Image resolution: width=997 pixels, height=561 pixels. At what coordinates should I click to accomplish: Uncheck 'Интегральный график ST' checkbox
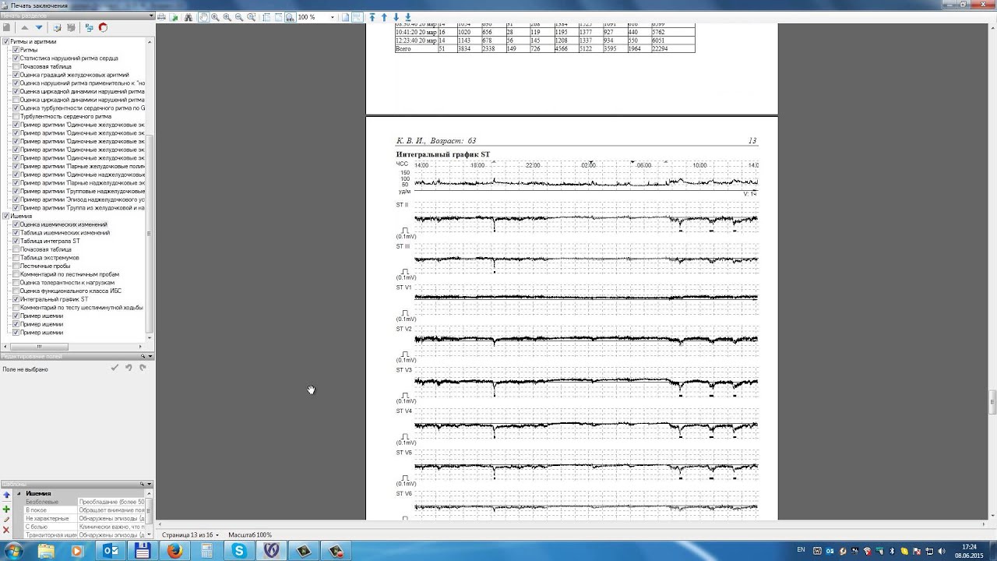click(x=16, y=299)
